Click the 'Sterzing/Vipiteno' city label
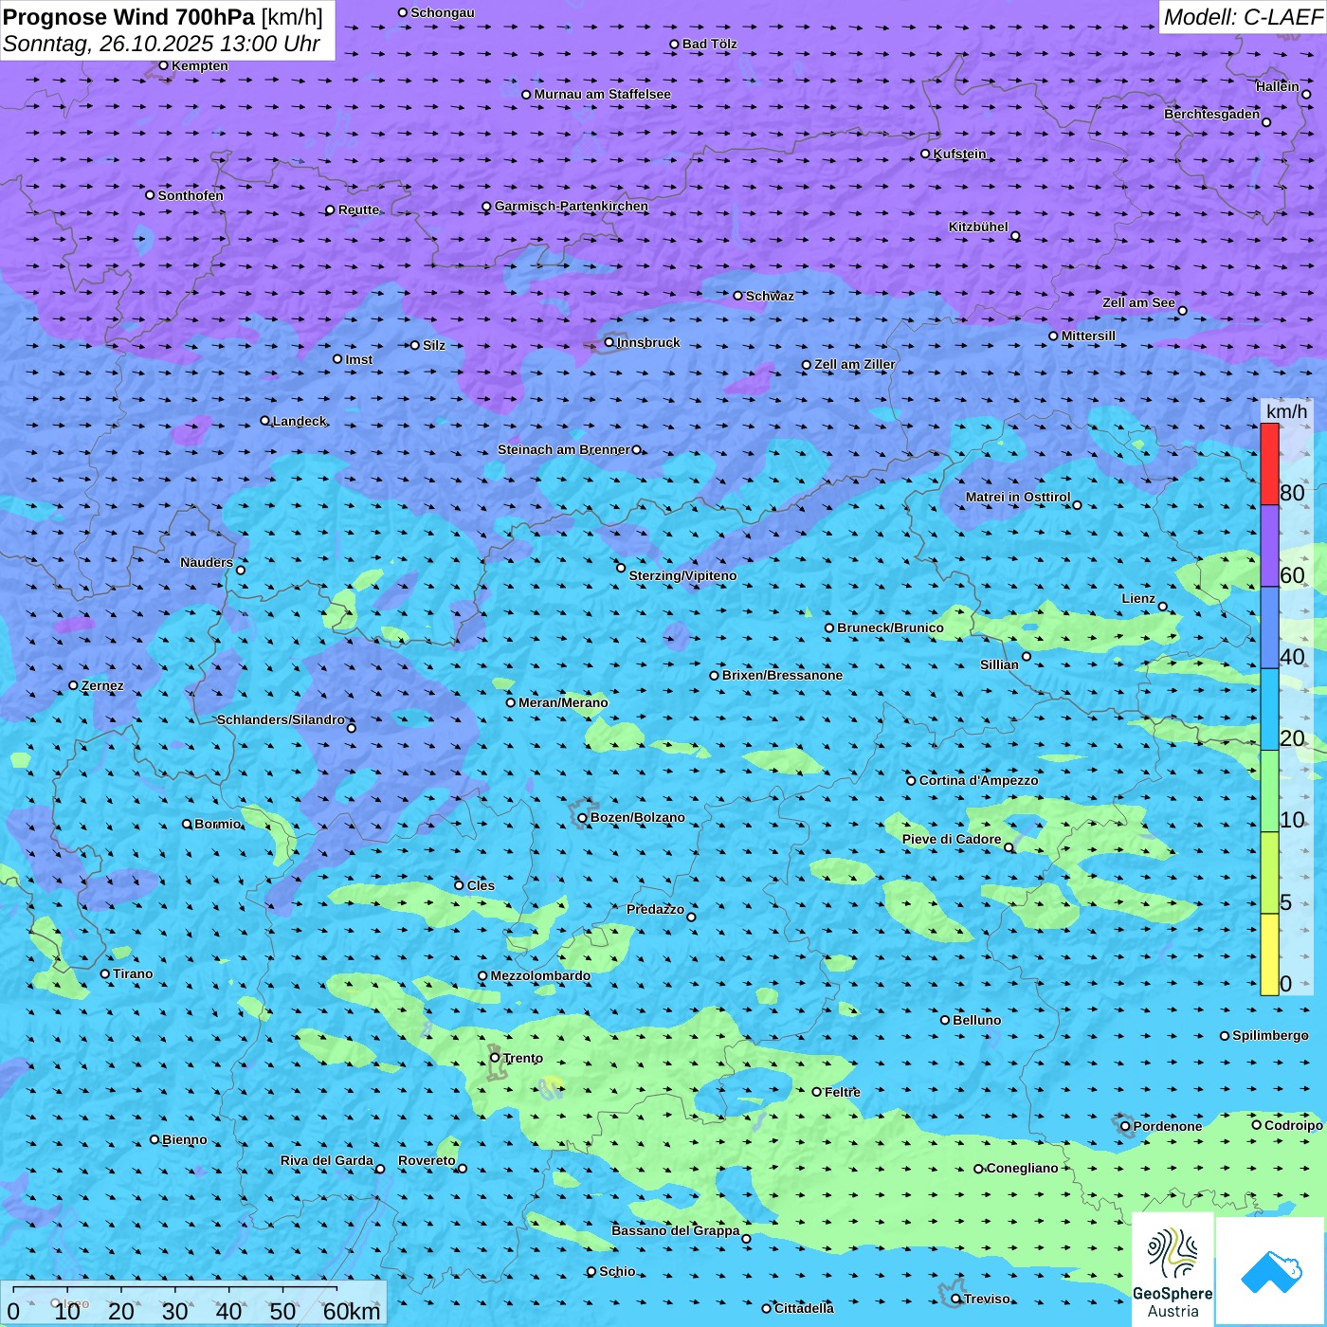1327x1327 pixels. point(683,575)
